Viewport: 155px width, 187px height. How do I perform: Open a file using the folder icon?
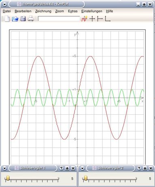coord(15,19)
